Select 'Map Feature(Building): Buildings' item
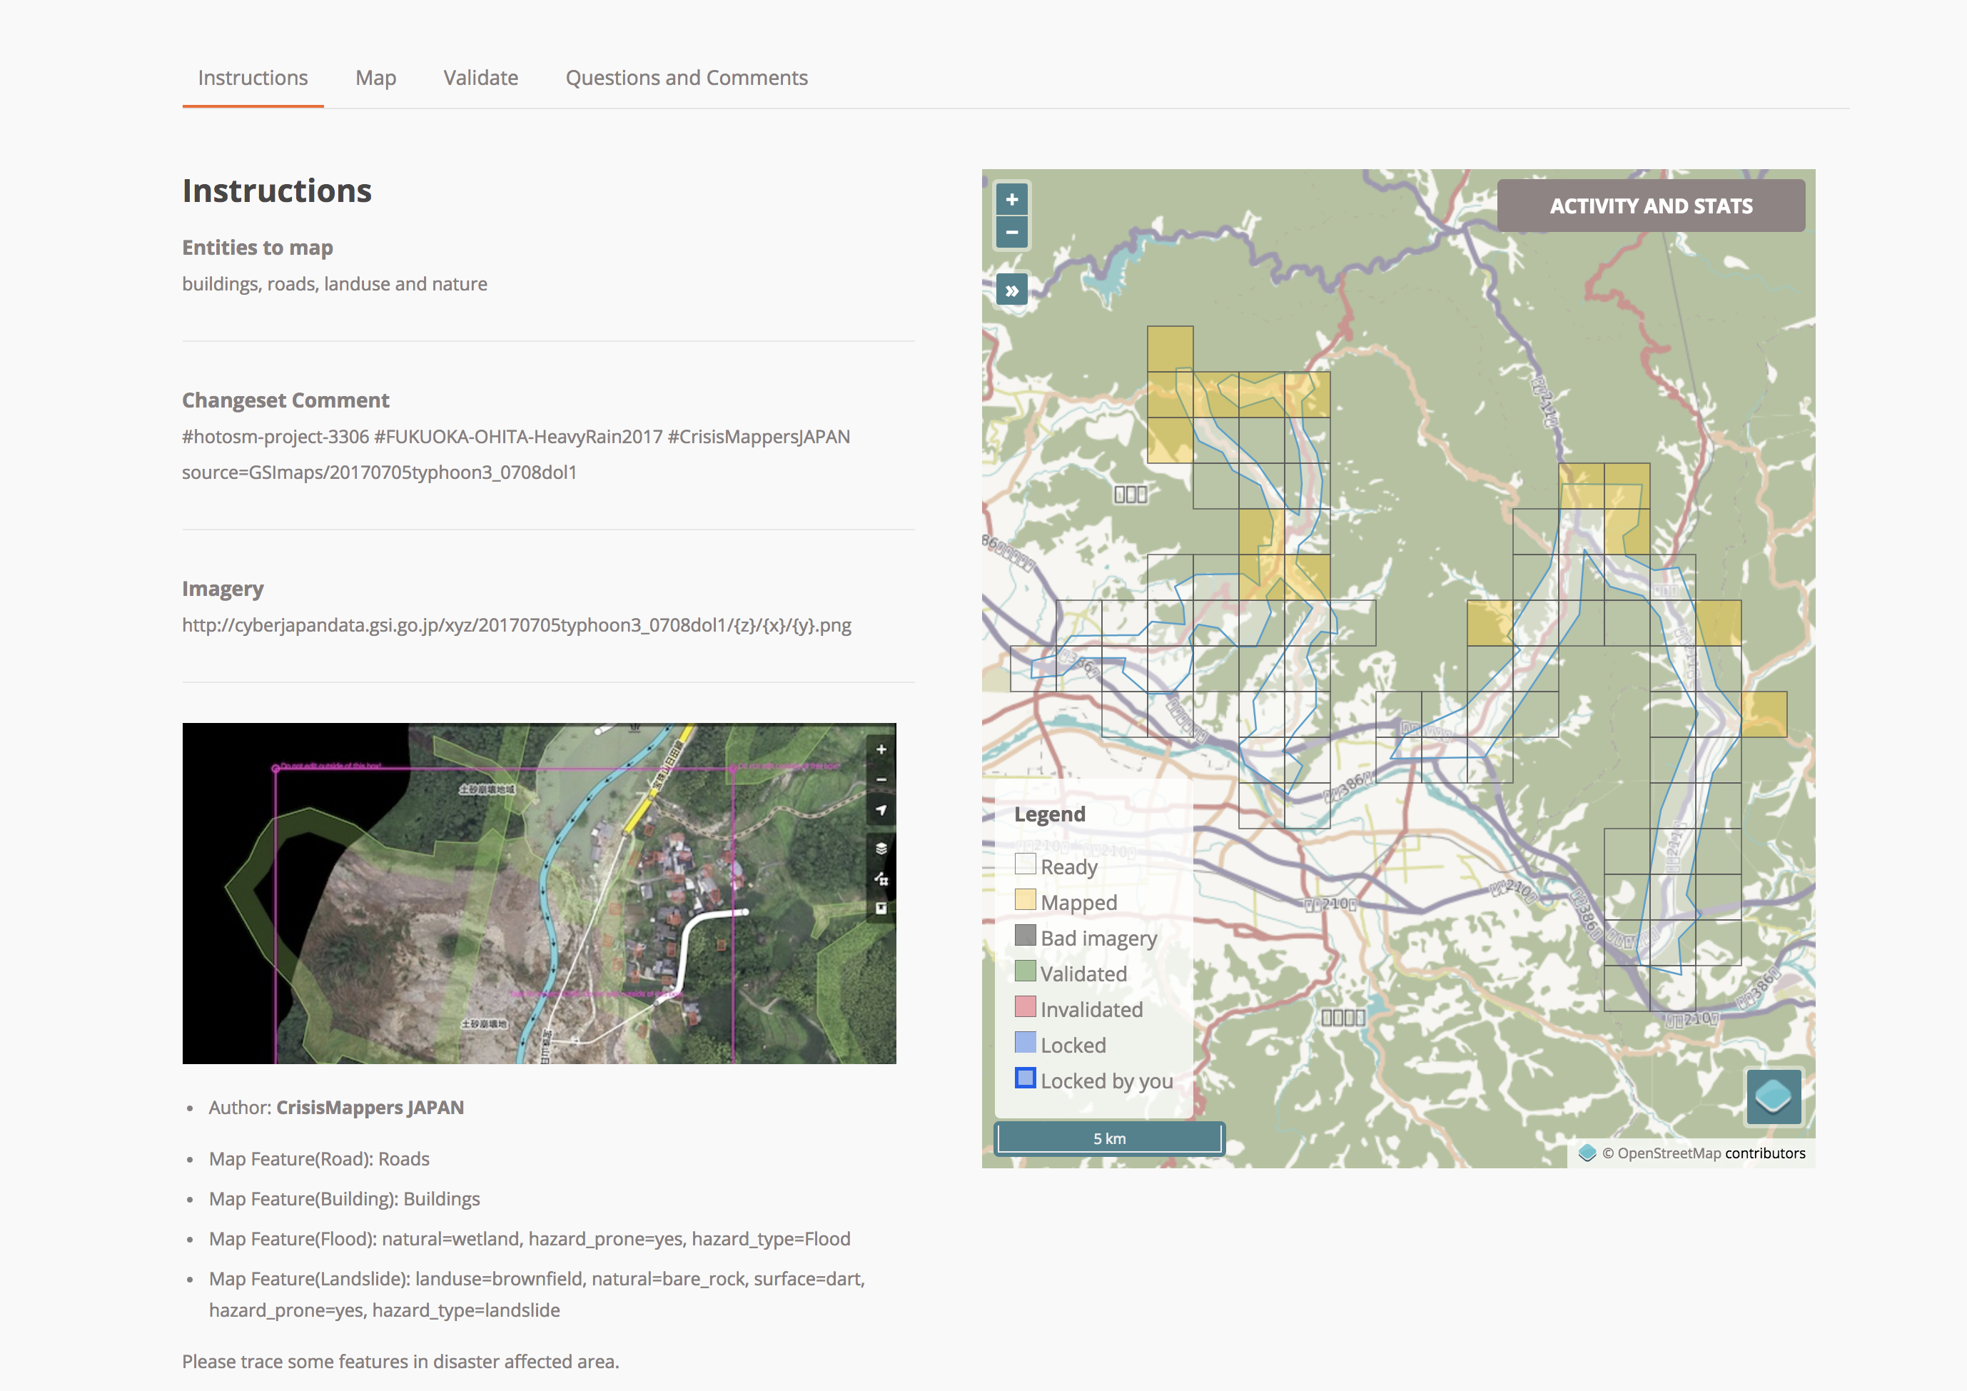The width and height of the screenshot is (1967, 1391). pyautogui.click(x=345, y=1199)
